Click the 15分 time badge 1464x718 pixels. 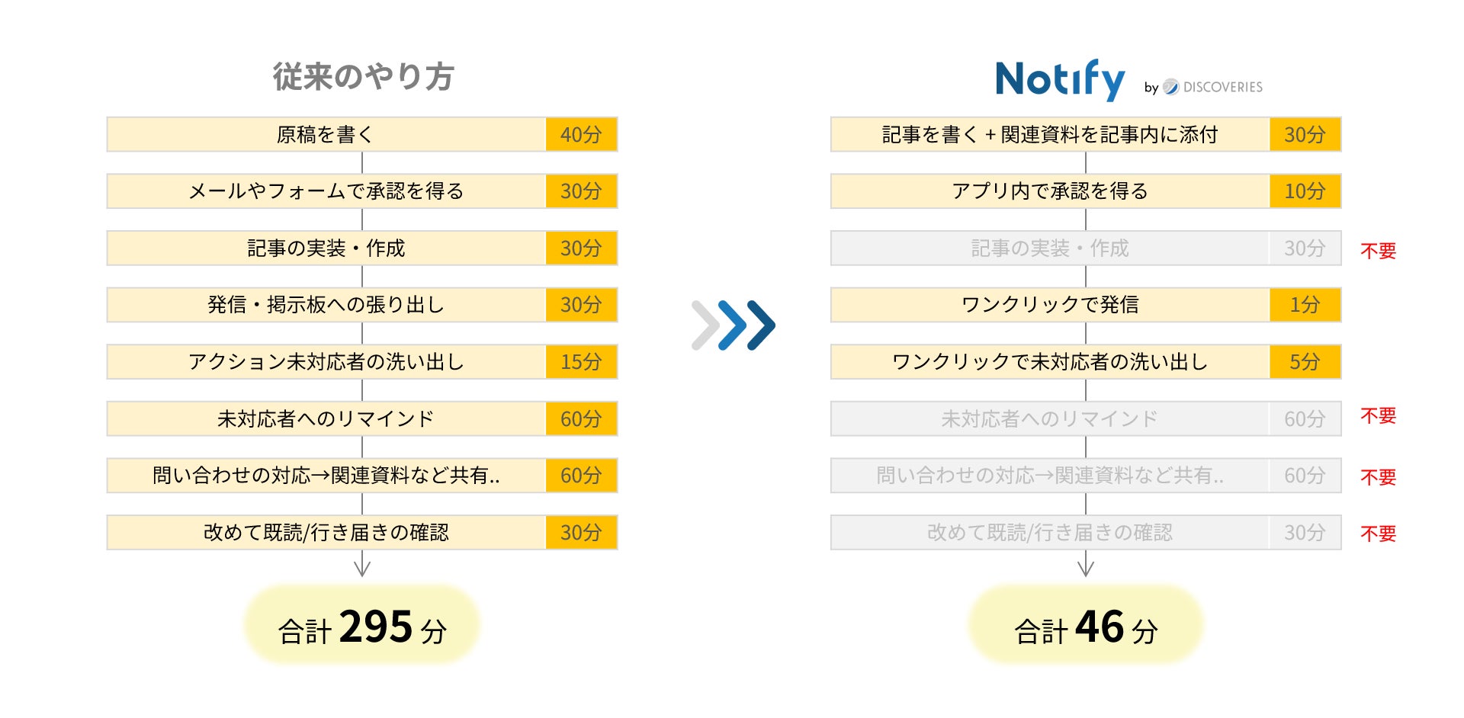(x=581, y=362)
